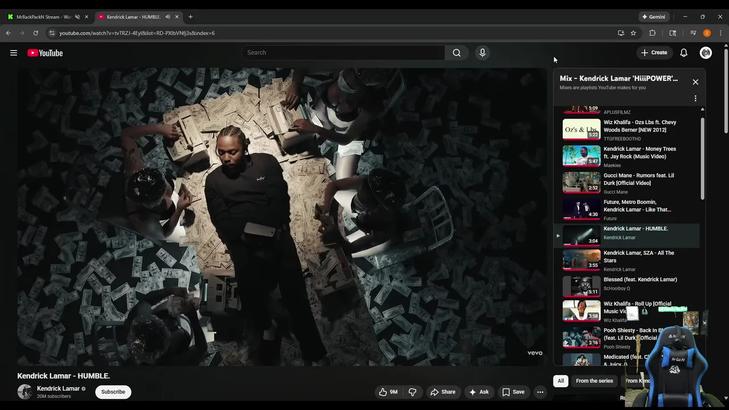Screen dimensions: 729x410
Task: Click the Mix - Kendrick Lamar 'HiiiPOWER' title
Action: 619,79
